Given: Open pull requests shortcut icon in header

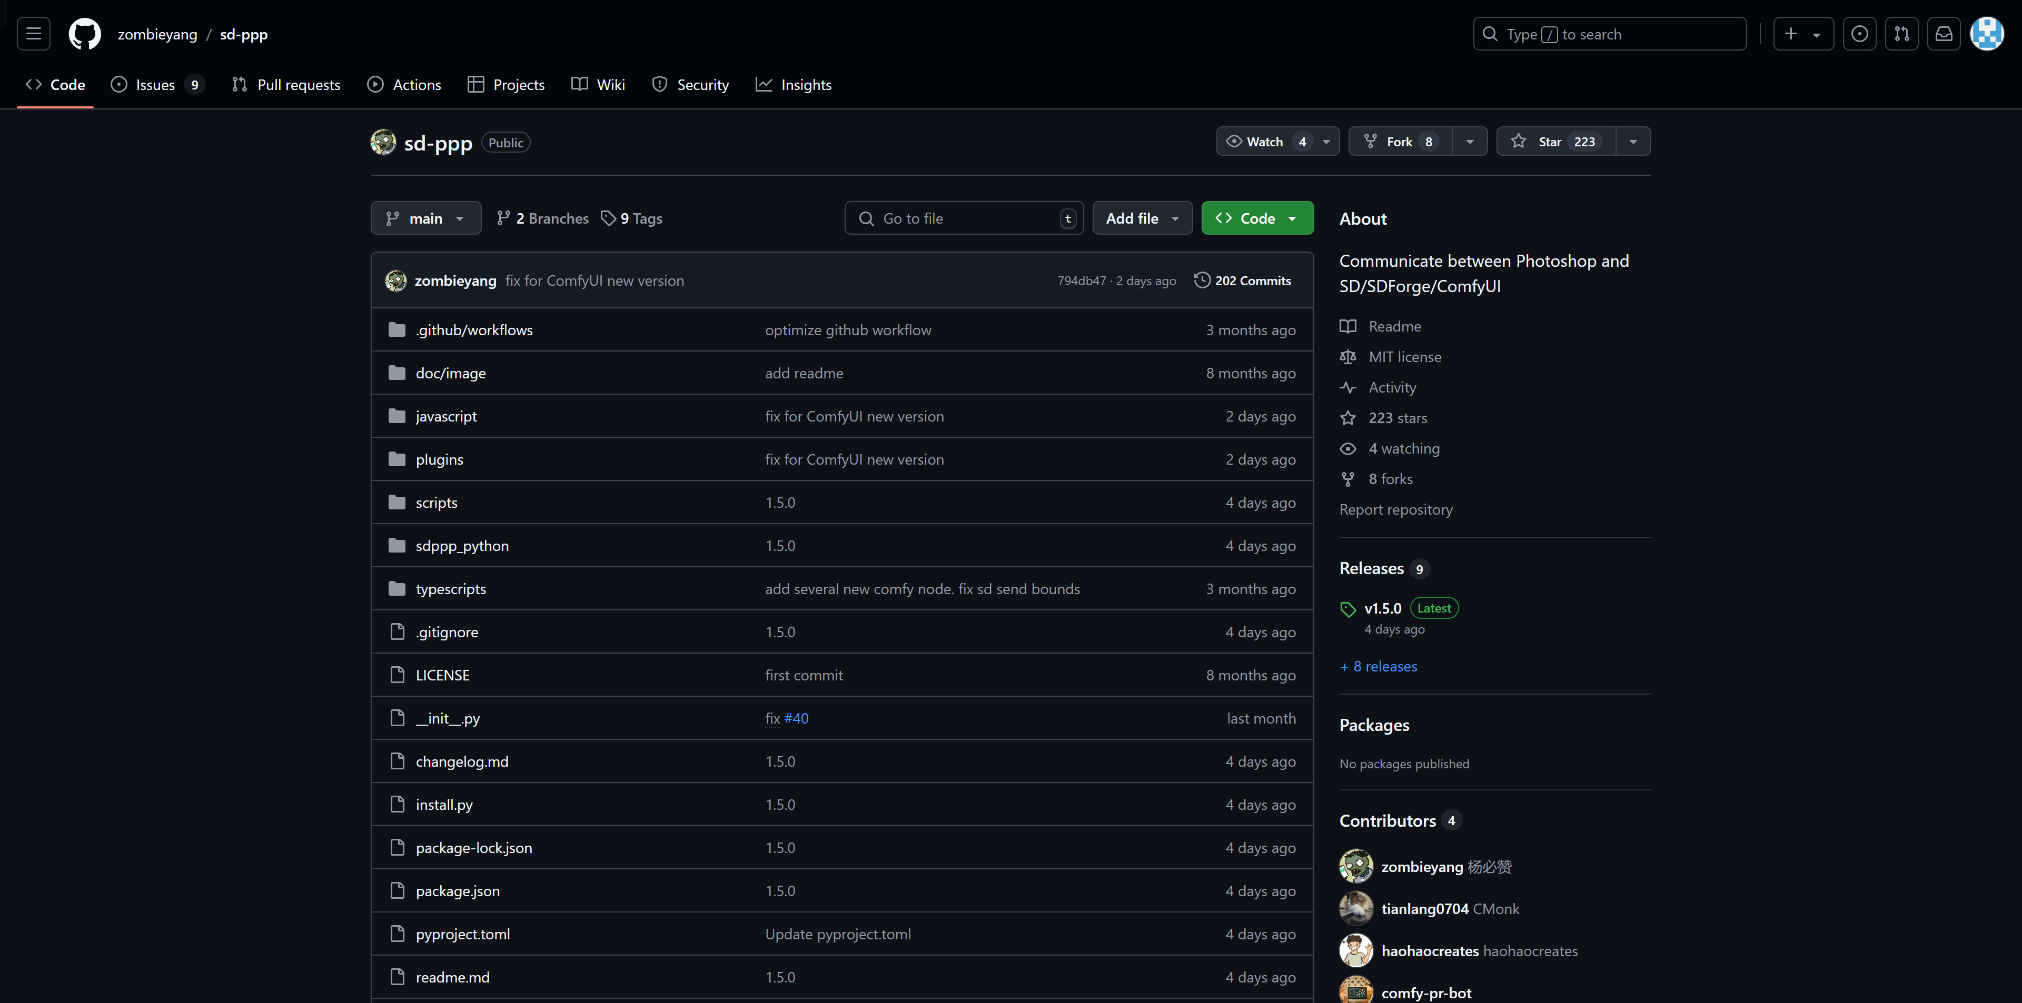Looking at the screenshot, I should tap(1902, 34).
